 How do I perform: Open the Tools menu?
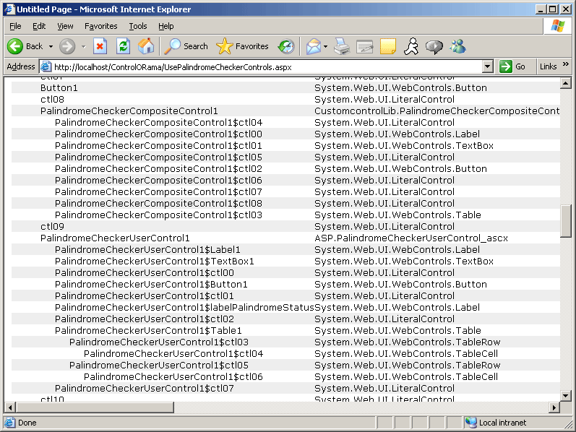137,26
